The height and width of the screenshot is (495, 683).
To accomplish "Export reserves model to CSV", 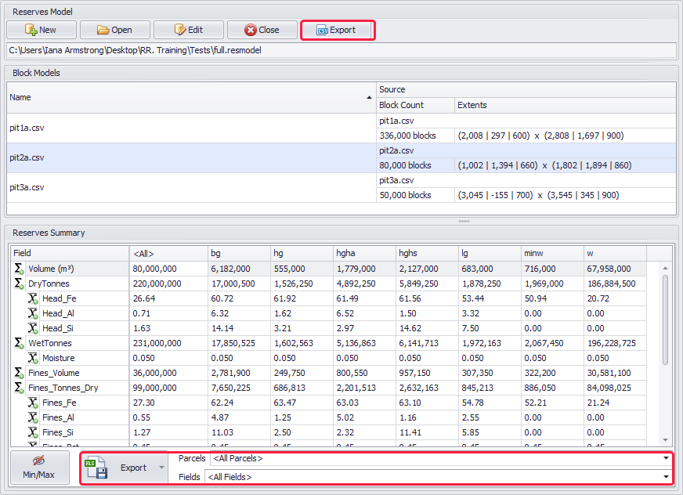I will coord(337,30).
